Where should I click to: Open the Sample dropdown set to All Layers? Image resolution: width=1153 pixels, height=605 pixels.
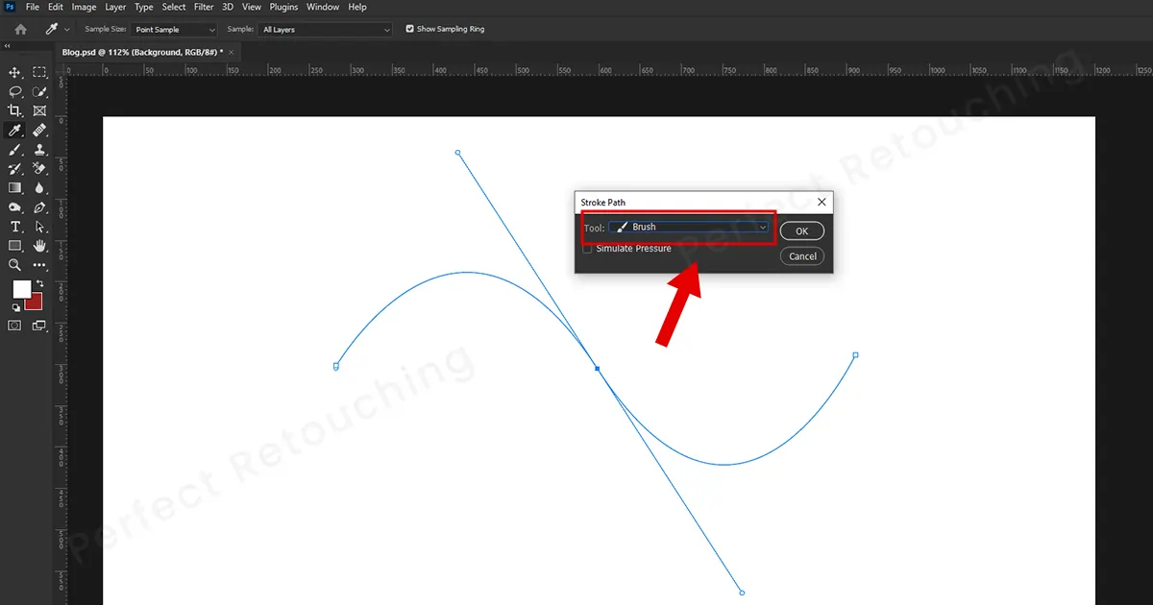325,30
